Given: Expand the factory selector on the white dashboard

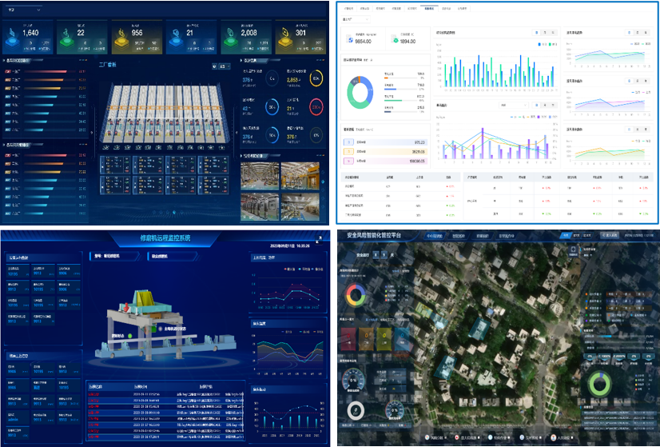Looking at the screenshot, I should click(356, 18).
